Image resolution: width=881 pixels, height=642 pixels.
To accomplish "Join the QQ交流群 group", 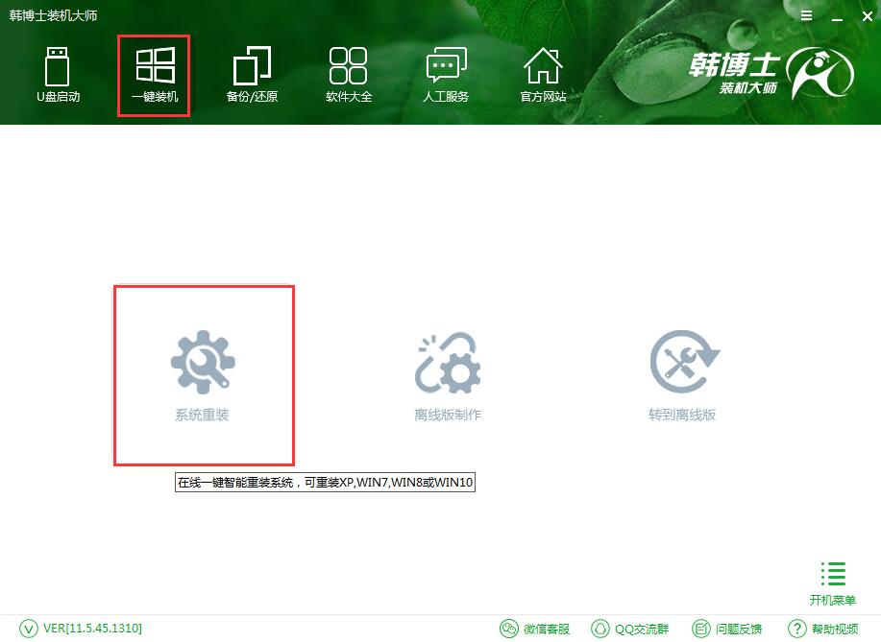I will click(630, 630).
